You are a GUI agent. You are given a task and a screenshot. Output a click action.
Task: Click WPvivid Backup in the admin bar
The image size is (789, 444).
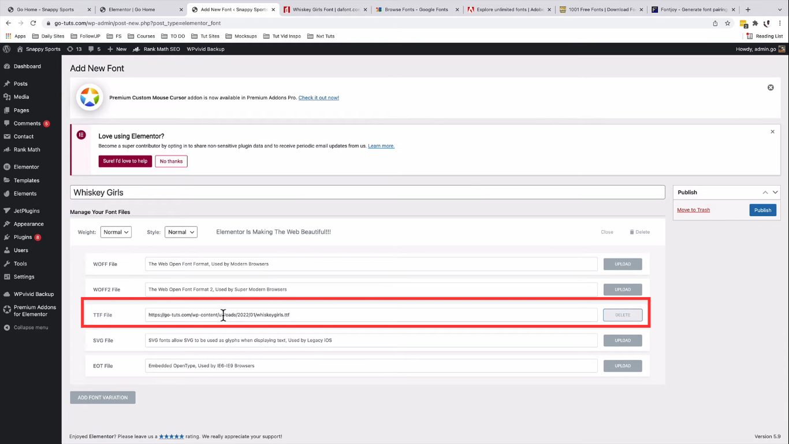click(x=206, y=49)
